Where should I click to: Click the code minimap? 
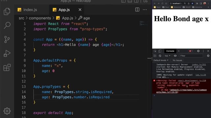coord(143,23)
